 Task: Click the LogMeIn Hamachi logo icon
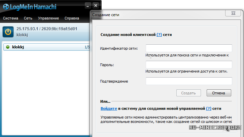pyautogui.click(x=6, y=7)
